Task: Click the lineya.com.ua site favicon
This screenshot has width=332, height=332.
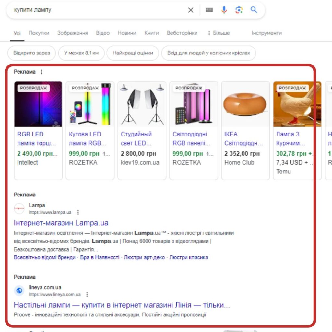Action: [x=19, y=290]
